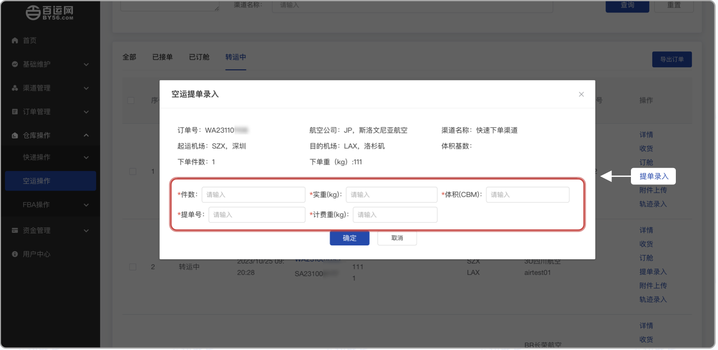Click the 仓库操作 warehouse operations icon

point(14,135)
